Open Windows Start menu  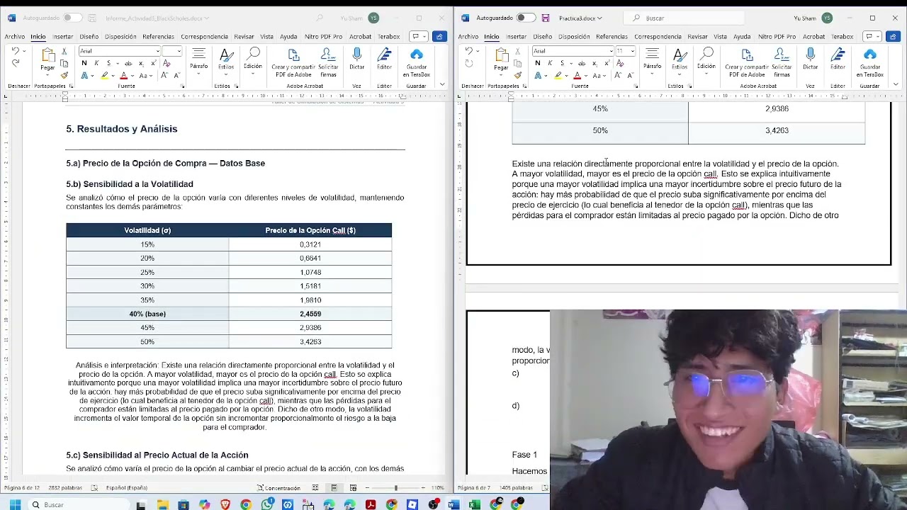(x=15, y=504)
